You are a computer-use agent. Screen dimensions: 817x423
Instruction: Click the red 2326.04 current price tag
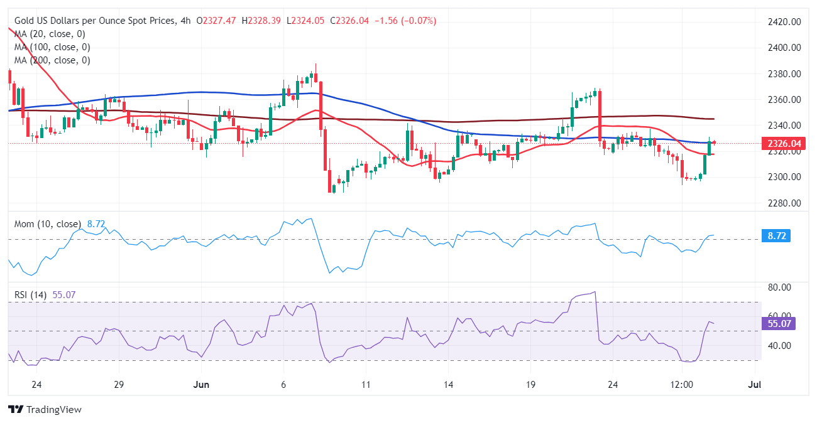pyautogui.click(x=783, y=144)
